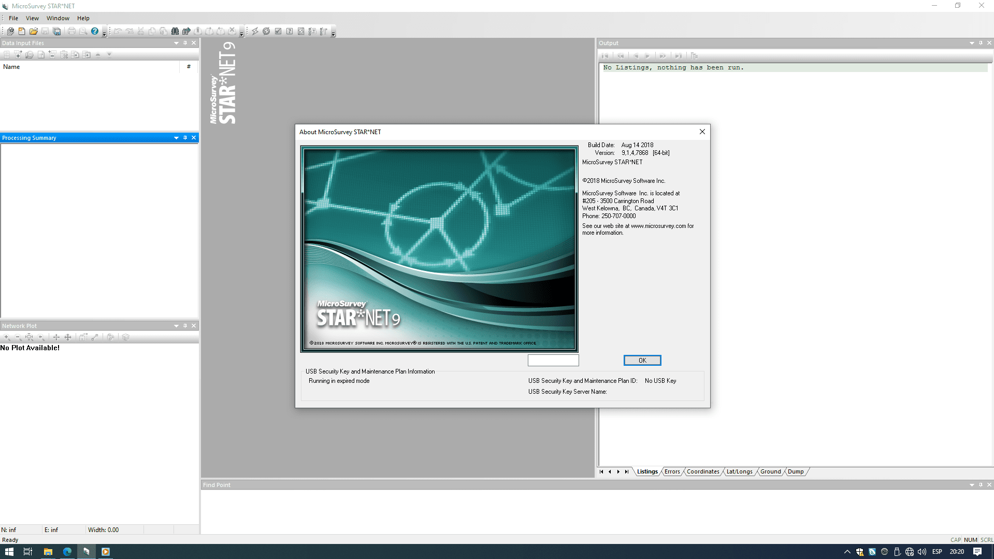994x559 pixels.
Task: Open the Data Input Files panel dropdown
Action: pos(176,43)
